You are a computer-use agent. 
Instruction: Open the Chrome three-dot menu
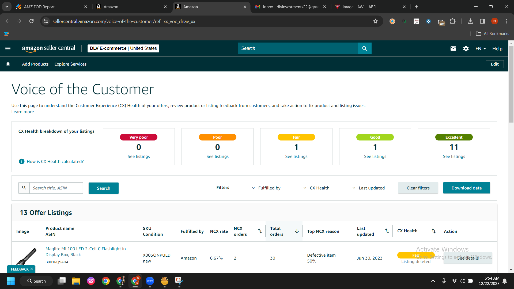pos(507,21)
